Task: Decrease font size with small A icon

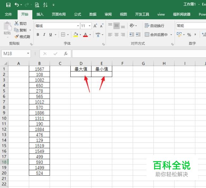Action: click(x=102, y=26)
